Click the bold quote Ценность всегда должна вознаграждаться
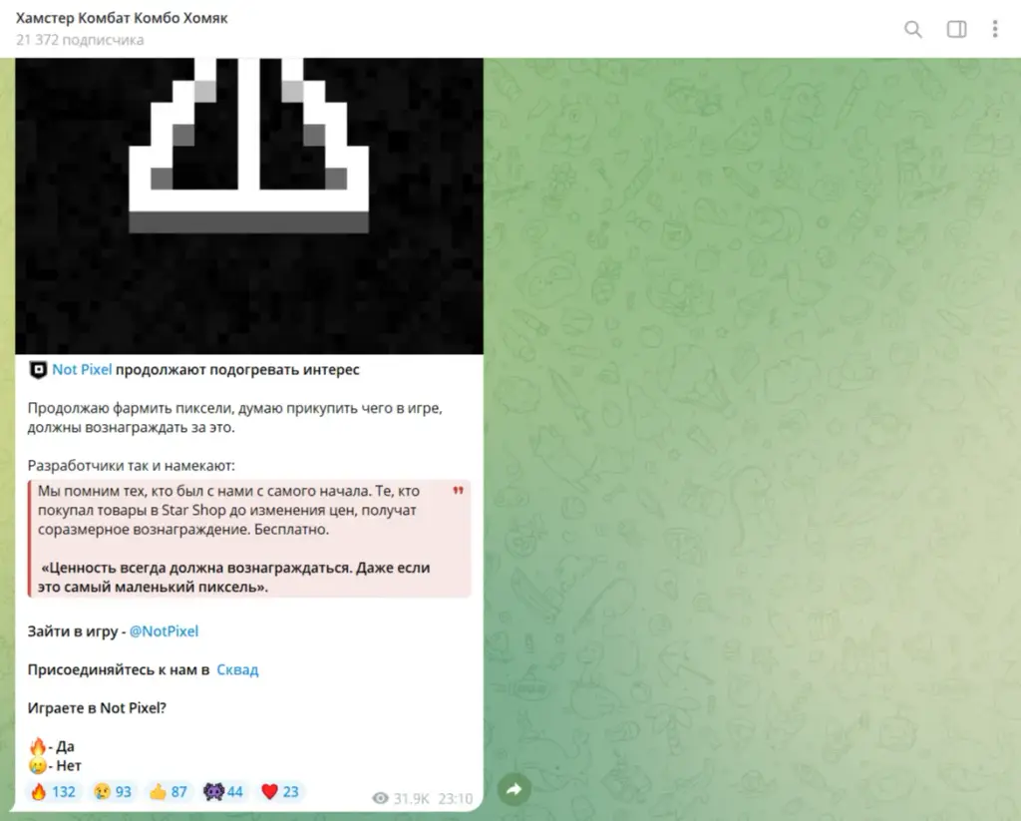Viewport: 1021px width, 821px height. [x=197, y=568]
